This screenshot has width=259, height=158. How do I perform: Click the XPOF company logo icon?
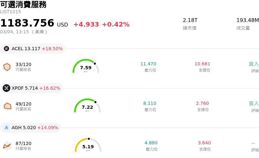pos(6,88)
